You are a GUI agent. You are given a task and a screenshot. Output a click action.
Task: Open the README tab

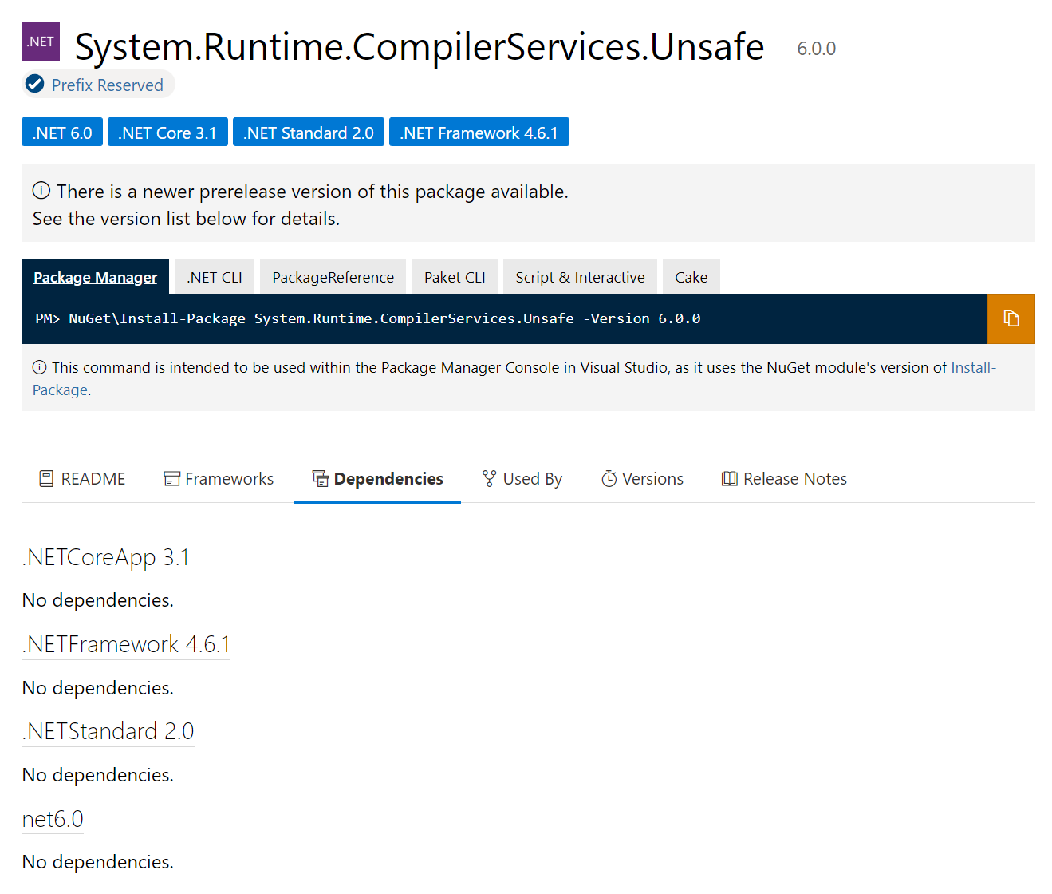click(82, 479)
